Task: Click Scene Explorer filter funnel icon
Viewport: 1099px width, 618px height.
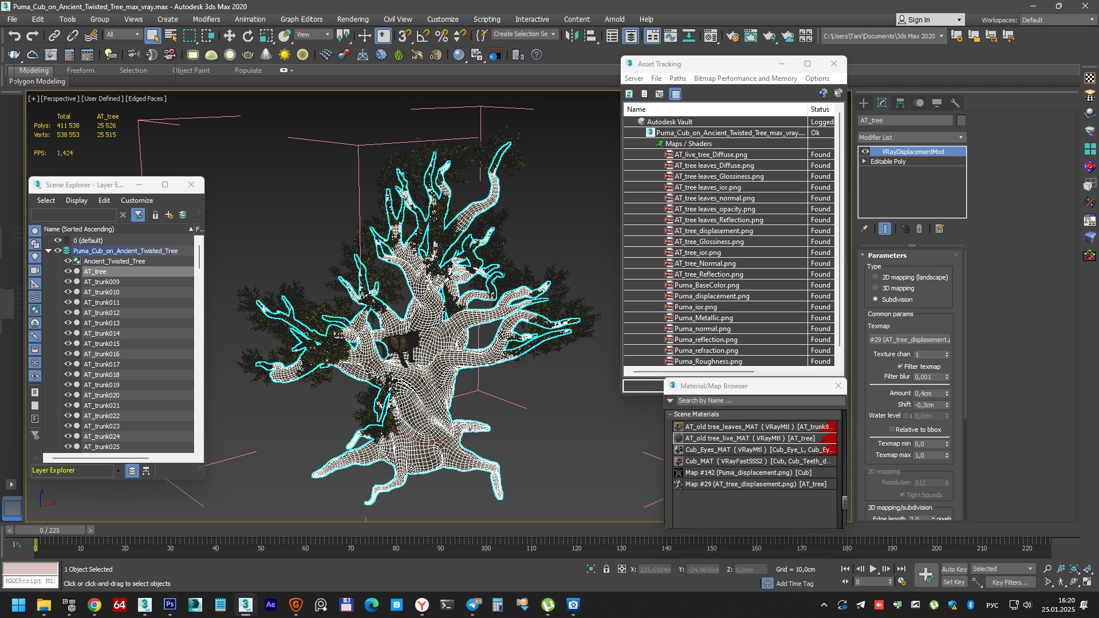Action: coord(138,215)
